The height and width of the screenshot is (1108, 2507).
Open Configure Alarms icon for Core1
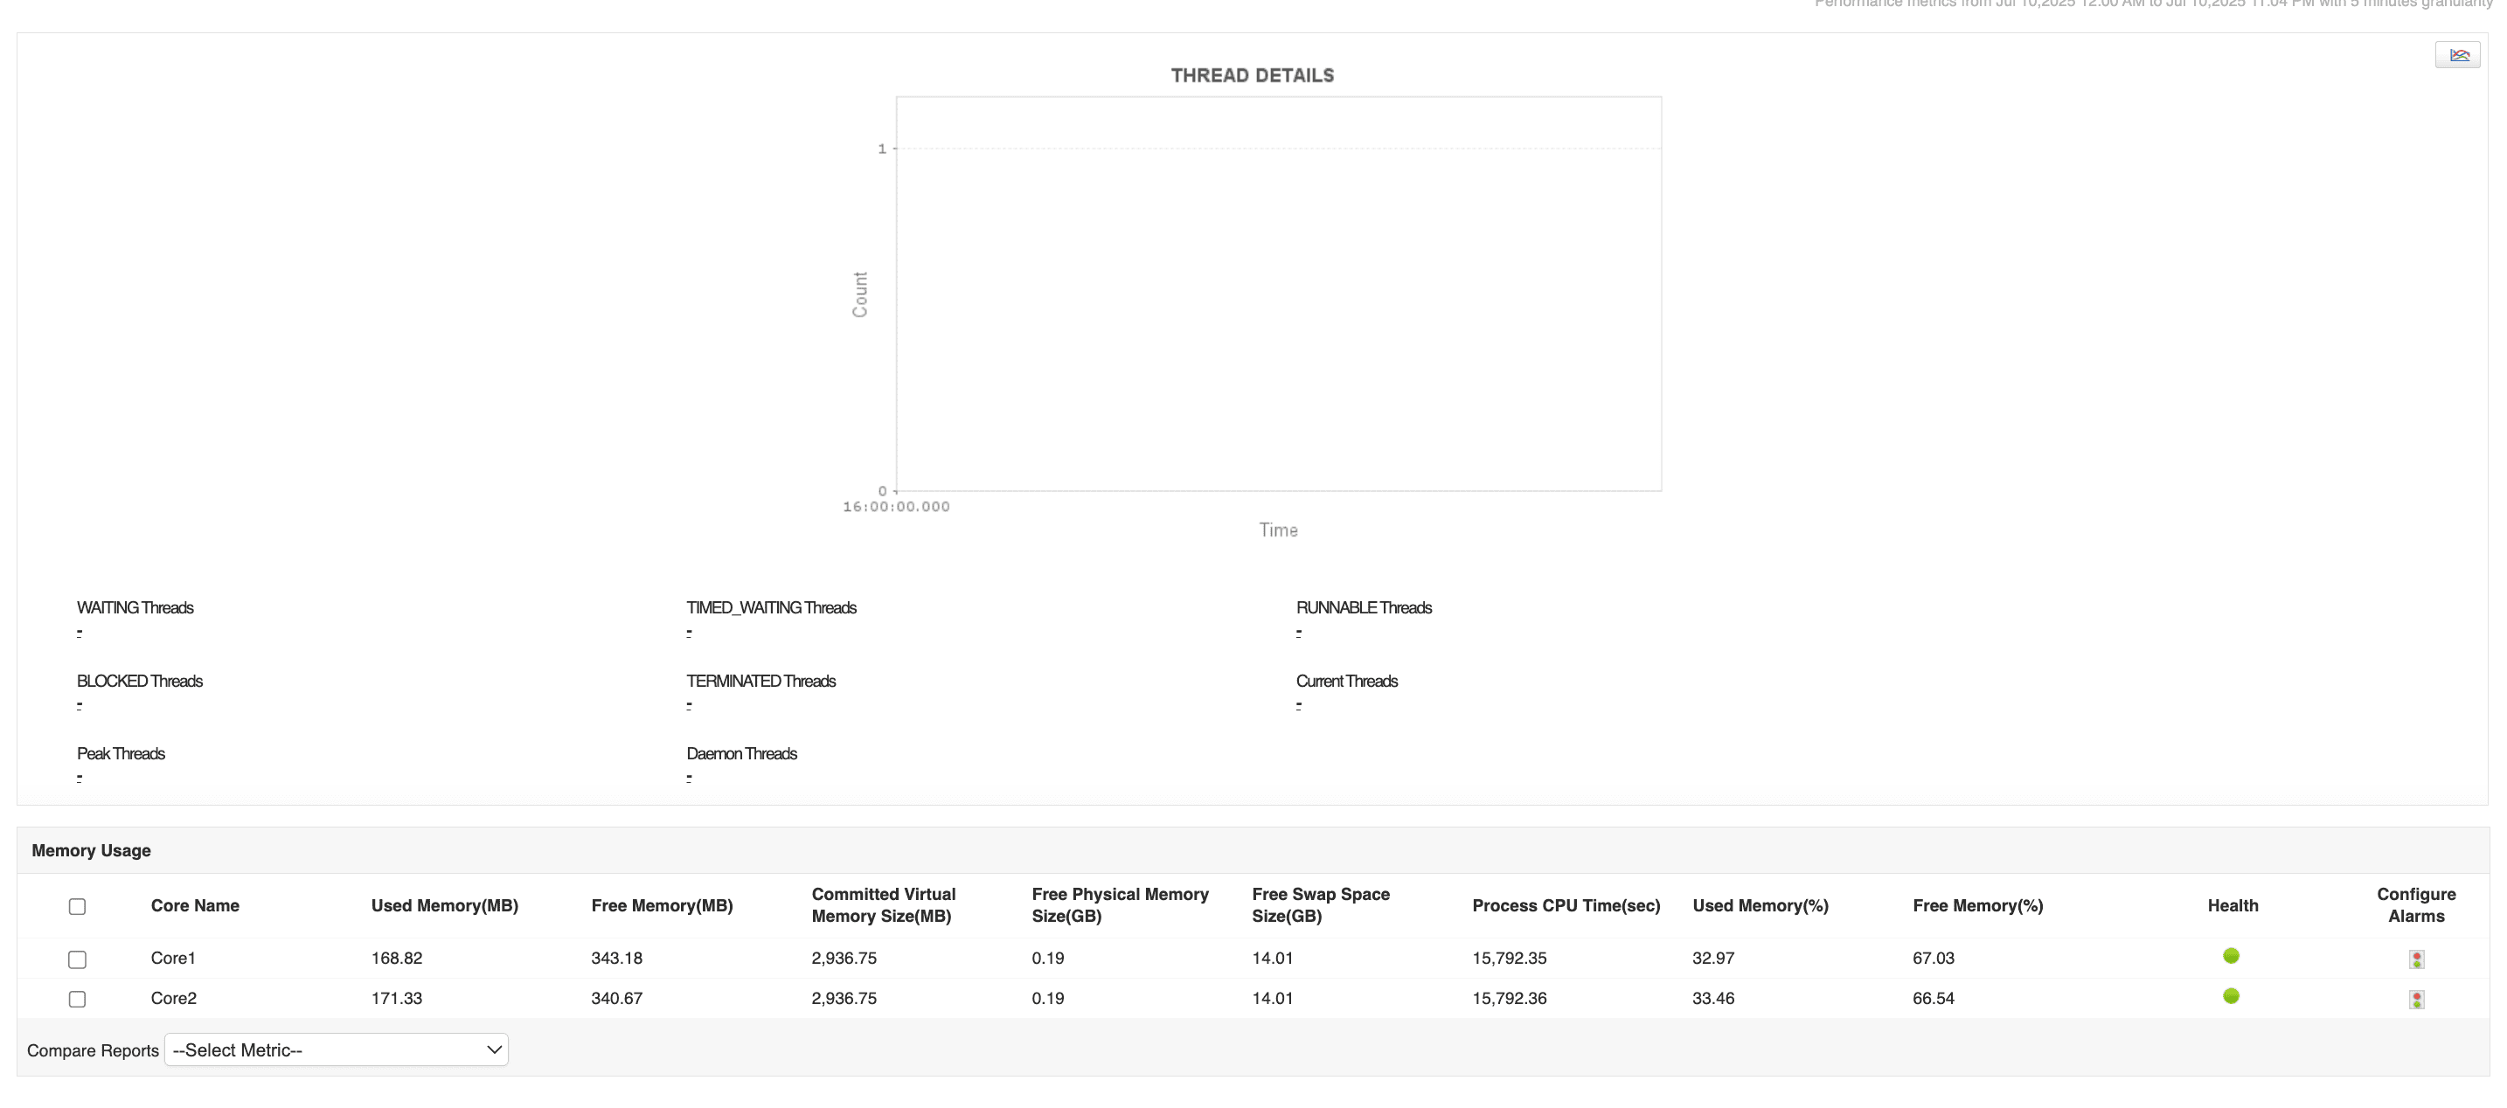point(2415,959)
